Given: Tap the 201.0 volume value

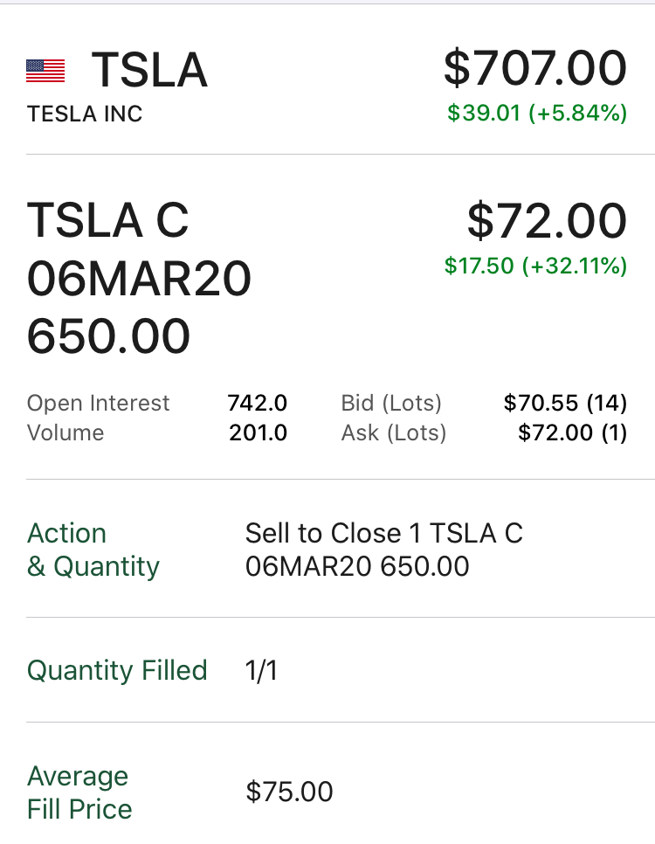Looking at the screenshot, I should [258, 432].
